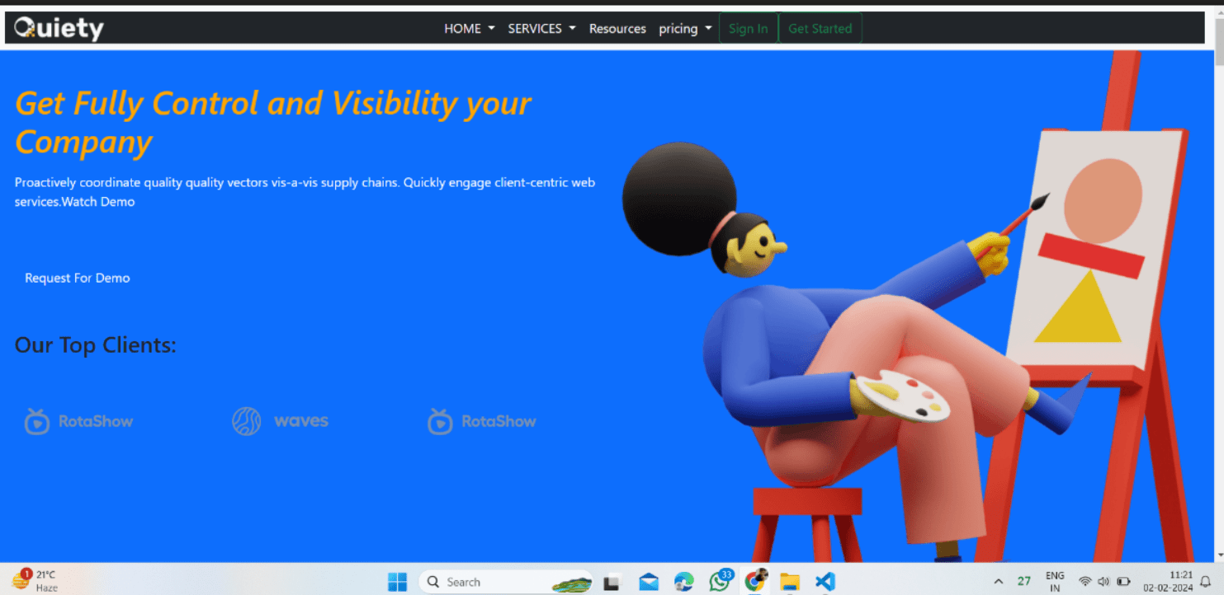Image resolution: width=1224 pixels, height=595 pixels.
Task: Open the volume control in system tray
Action: click(x=1103, y=581)
